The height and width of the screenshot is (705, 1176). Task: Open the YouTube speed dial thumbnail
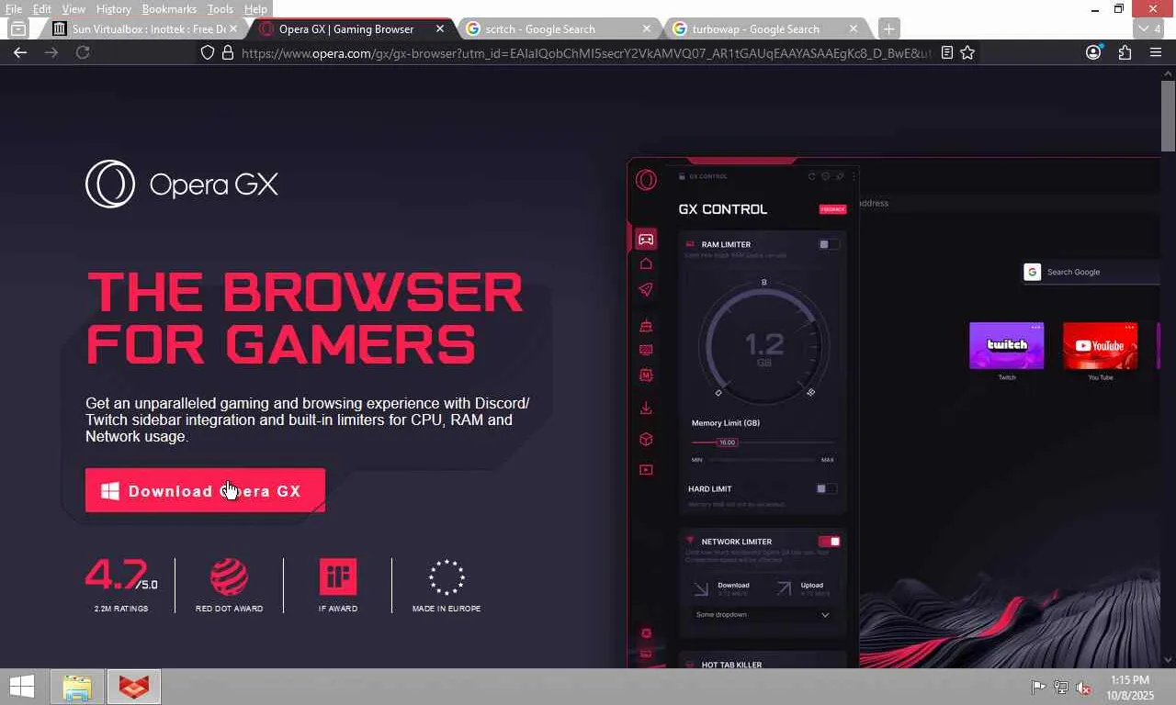coord(1101,345)
